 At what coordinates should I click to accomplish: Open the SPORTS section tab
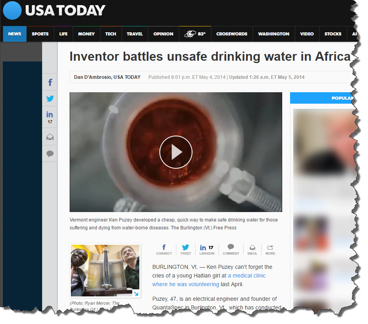click(x=40, y=34)
